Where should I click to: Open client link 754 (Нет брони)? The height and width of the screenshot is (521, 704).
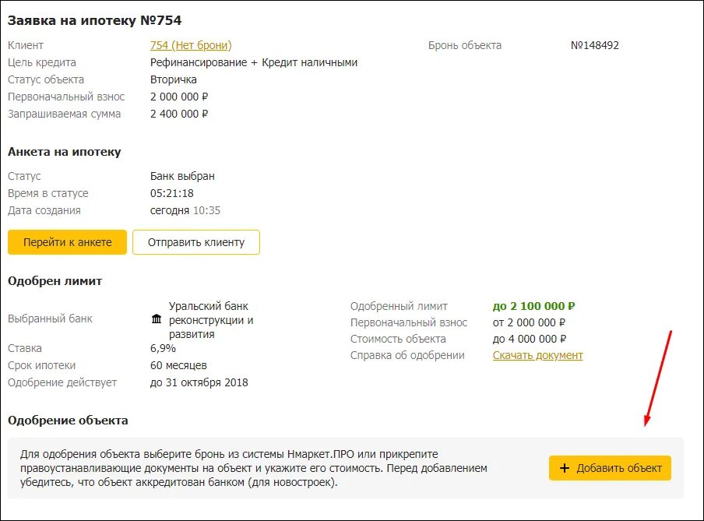click(x=191, y=45)
